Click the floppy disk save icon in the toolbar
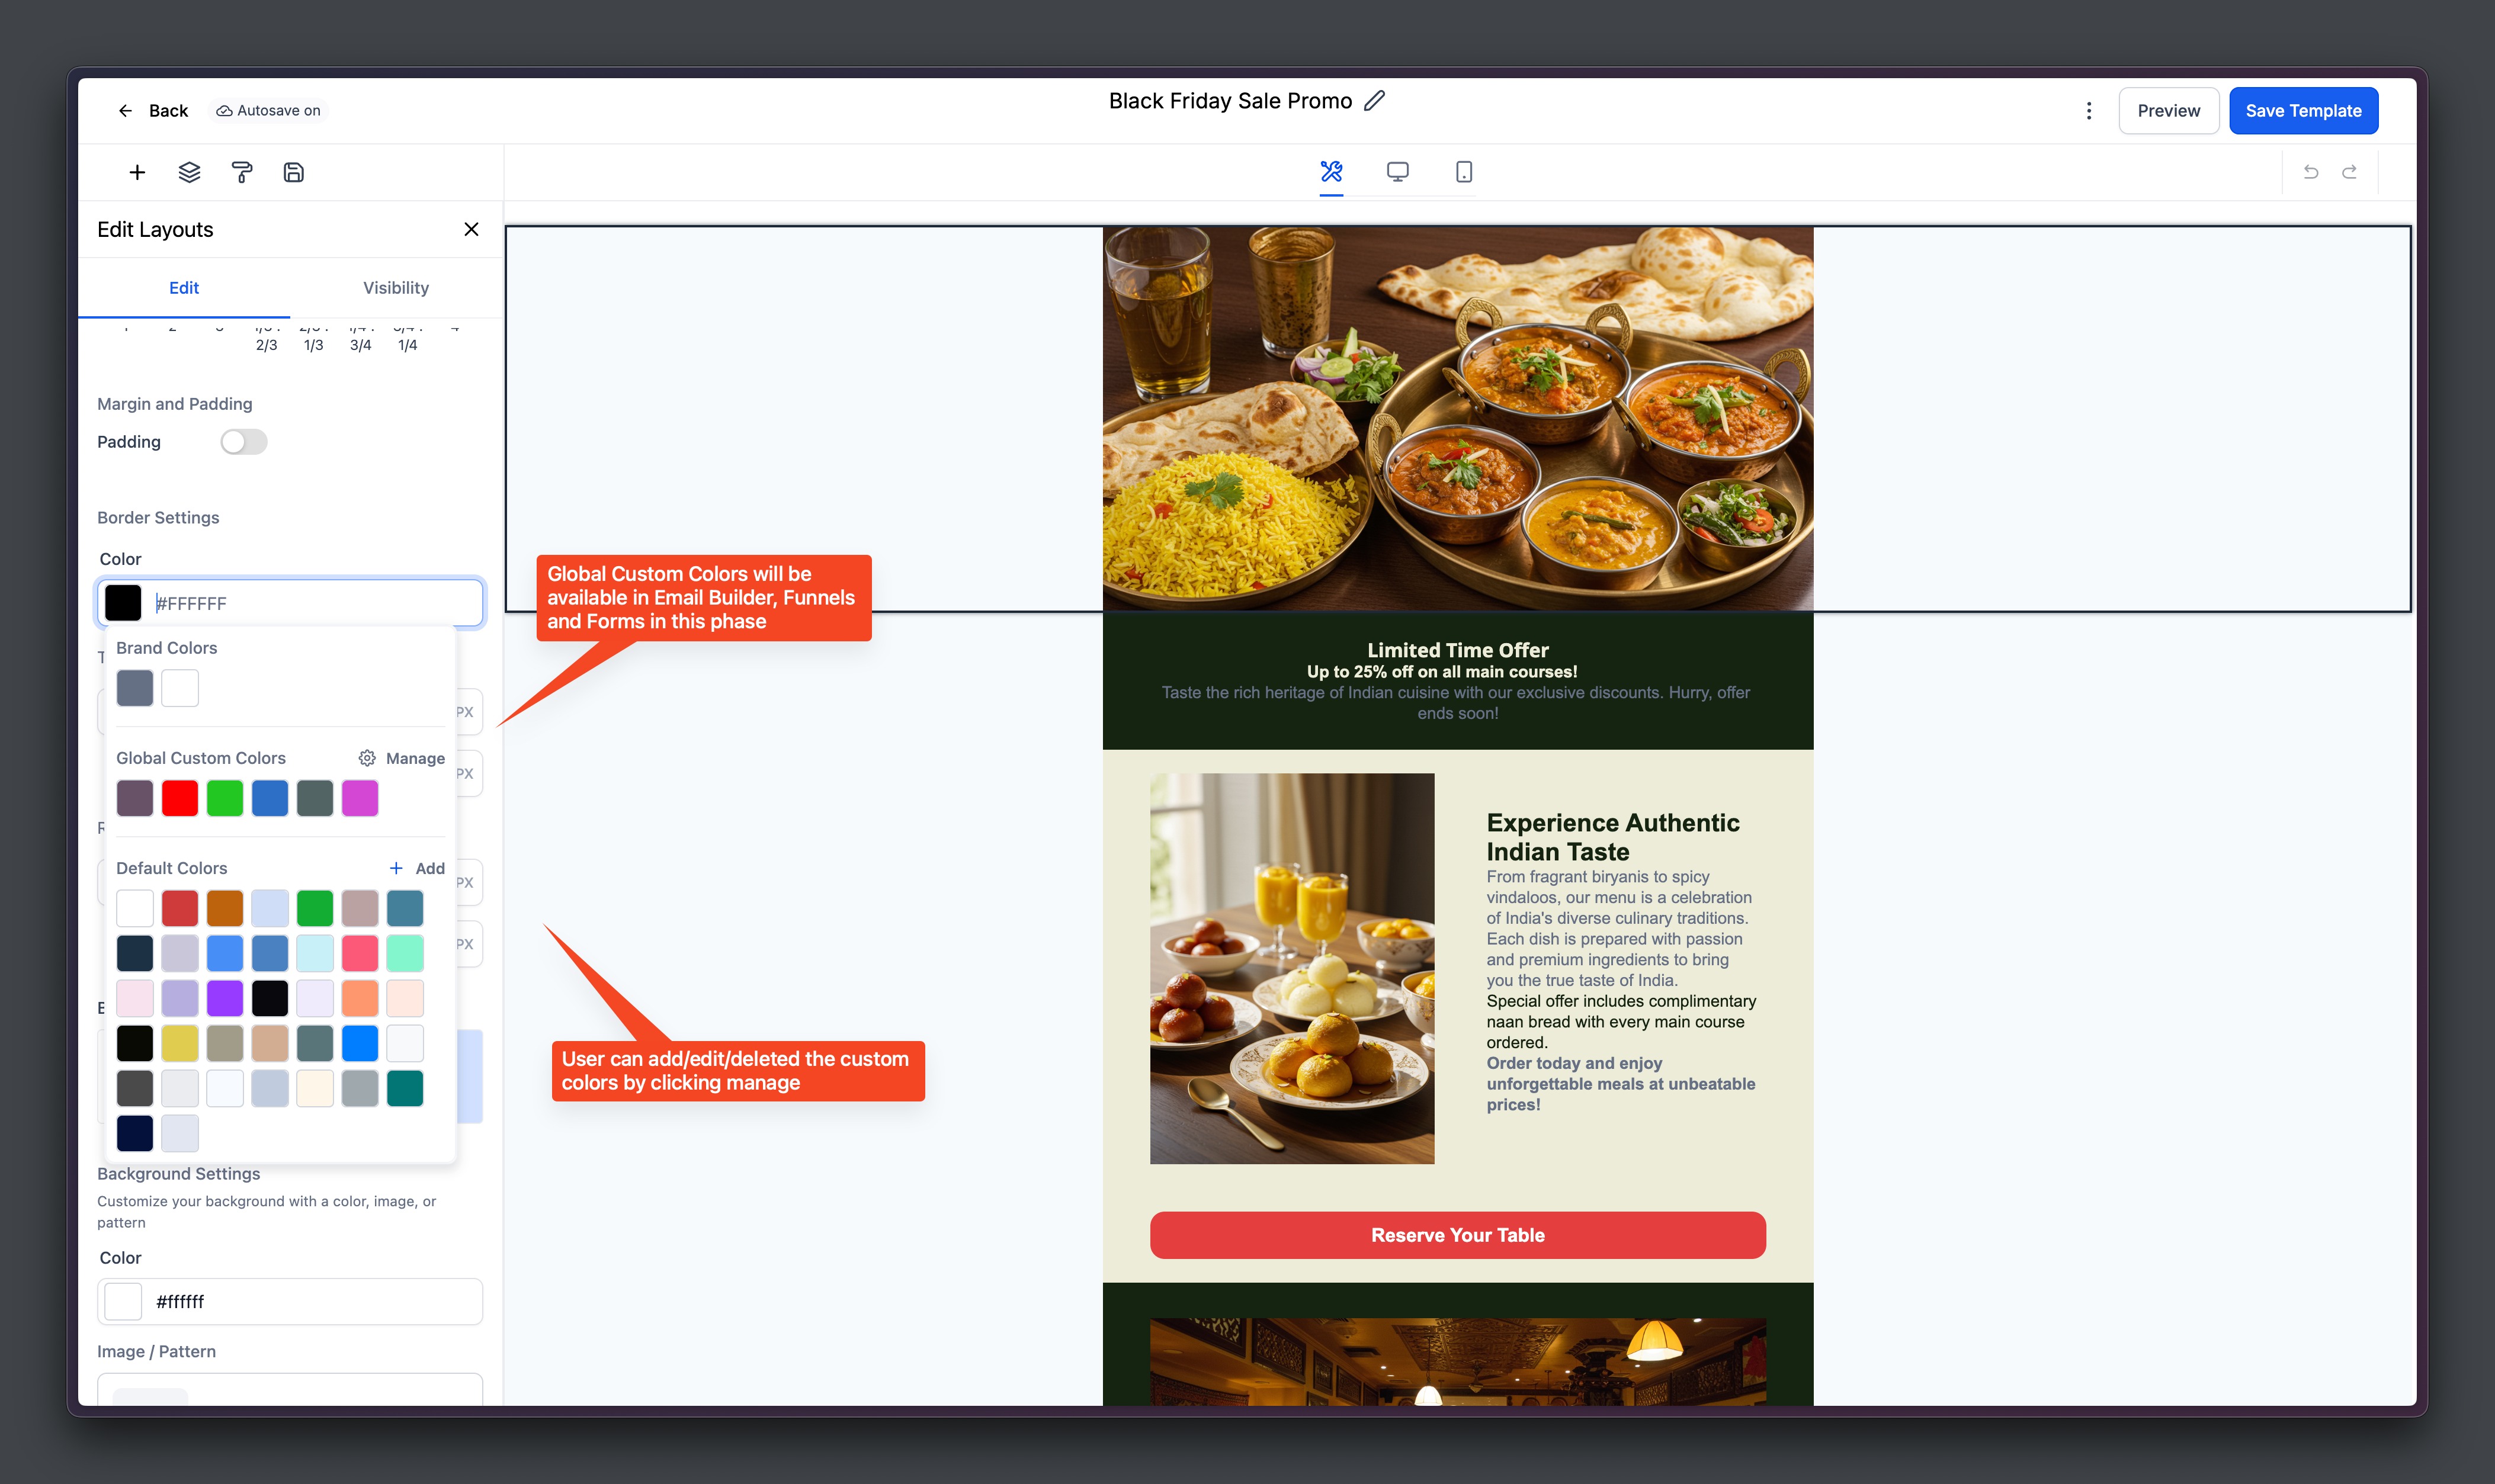Image resolution: width=2495 pixels, height=1484 pixels. tap(293, 172)
